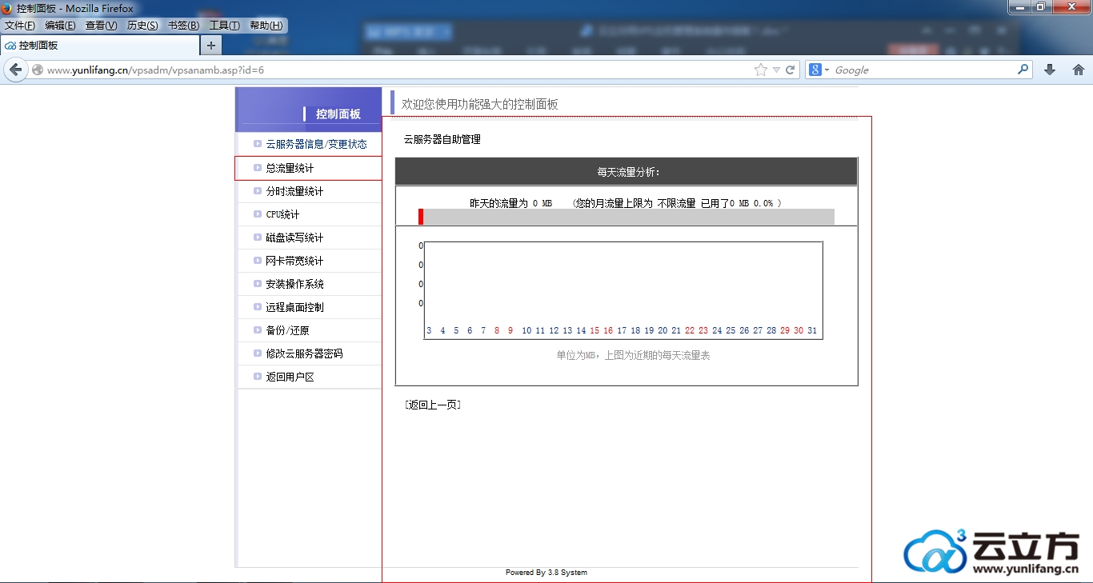Click the Firefox back arrow button
The width and height of the screenshot is (1093, 583).
pyautogui.click(x=15, y=70)
